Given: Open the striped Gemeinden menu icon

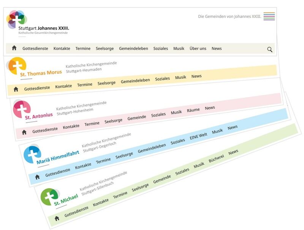Looking at the screenshot, I should coord(269,16).
